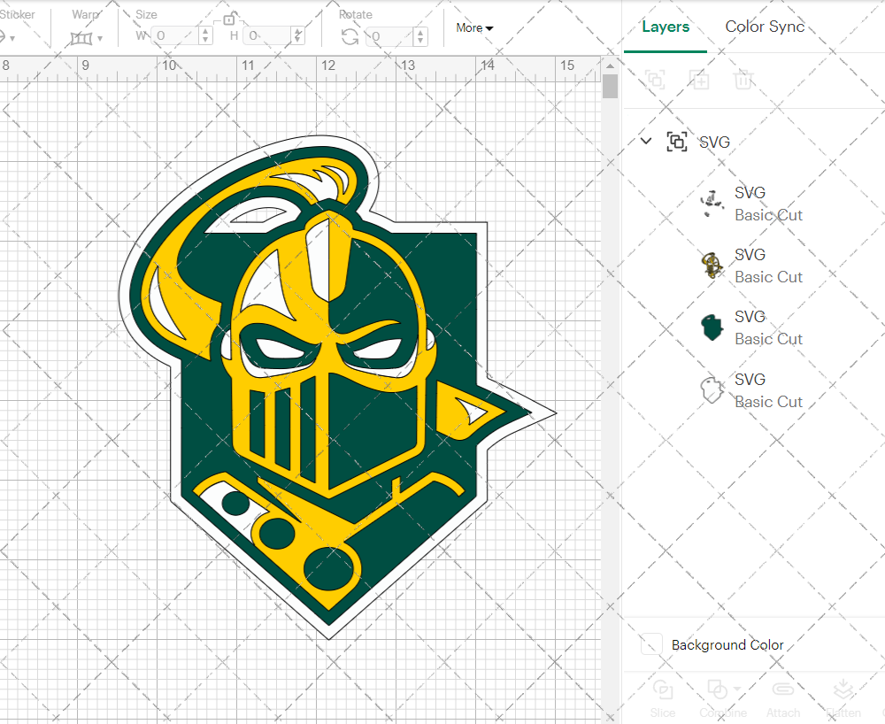Switch to the Layers tab
Viewport: 885px width, 724px height.
(666, 27)
